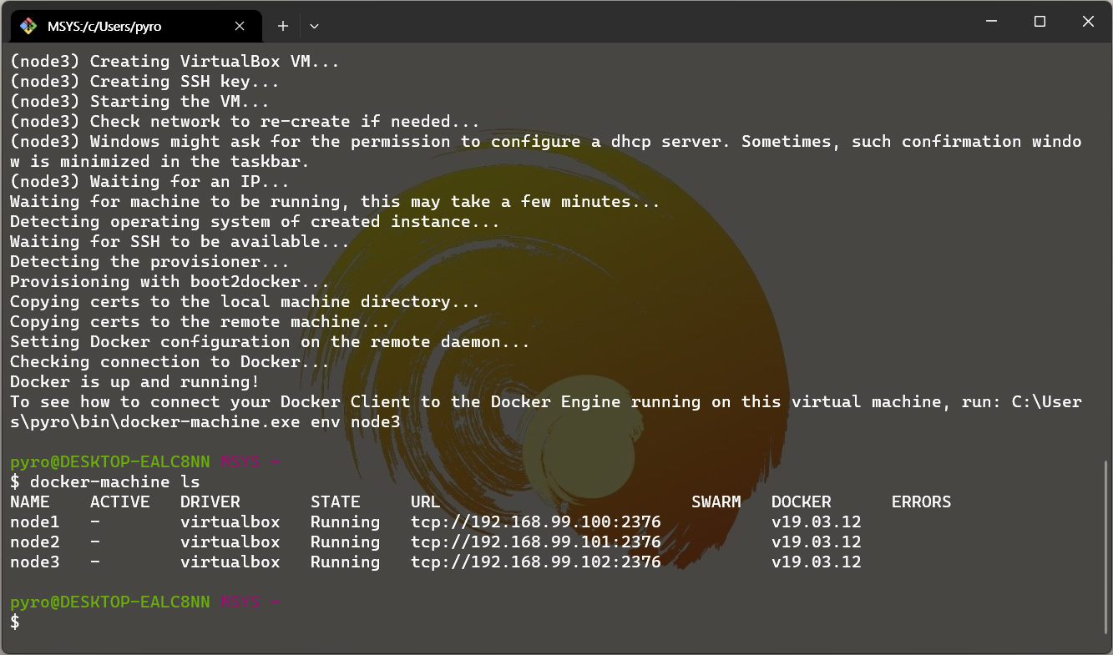Click the URL column header
The image size is (1113, 655).
pos(426,502)
